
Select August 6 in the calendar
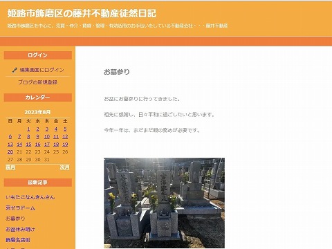pyautogui.click(x=10, y=137)
